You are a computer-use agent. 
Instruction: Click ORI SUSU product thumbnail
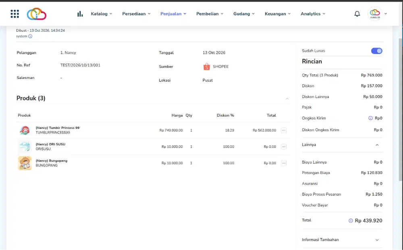coord(25,147)
